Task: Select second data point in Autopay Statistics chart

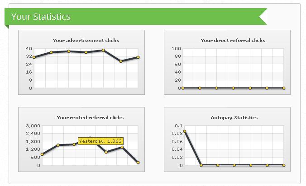Action: click(201, 165)
